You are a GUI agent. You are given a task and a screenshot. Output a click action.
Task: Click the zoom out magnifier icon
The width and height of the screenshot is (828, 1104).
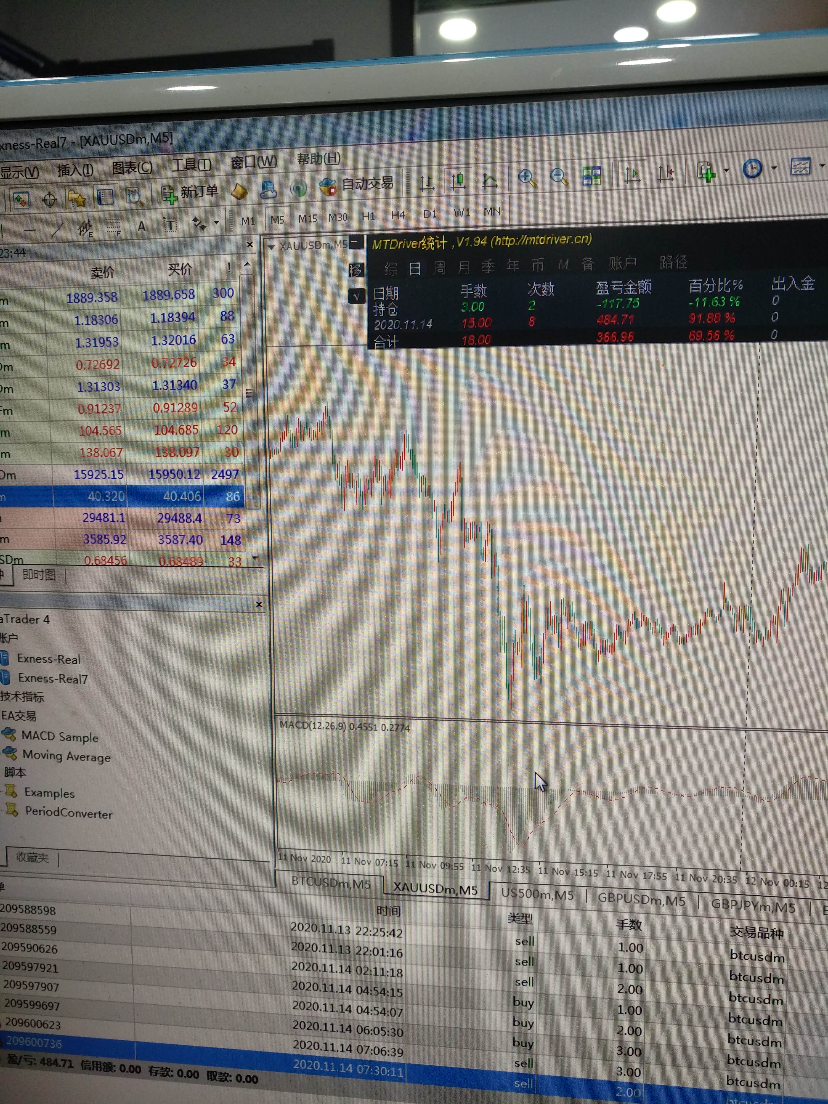559,177
